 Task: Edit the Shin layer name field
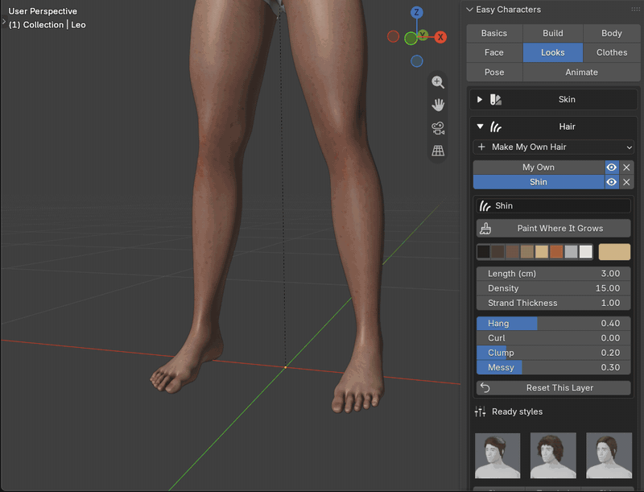[x=553, y=206]
